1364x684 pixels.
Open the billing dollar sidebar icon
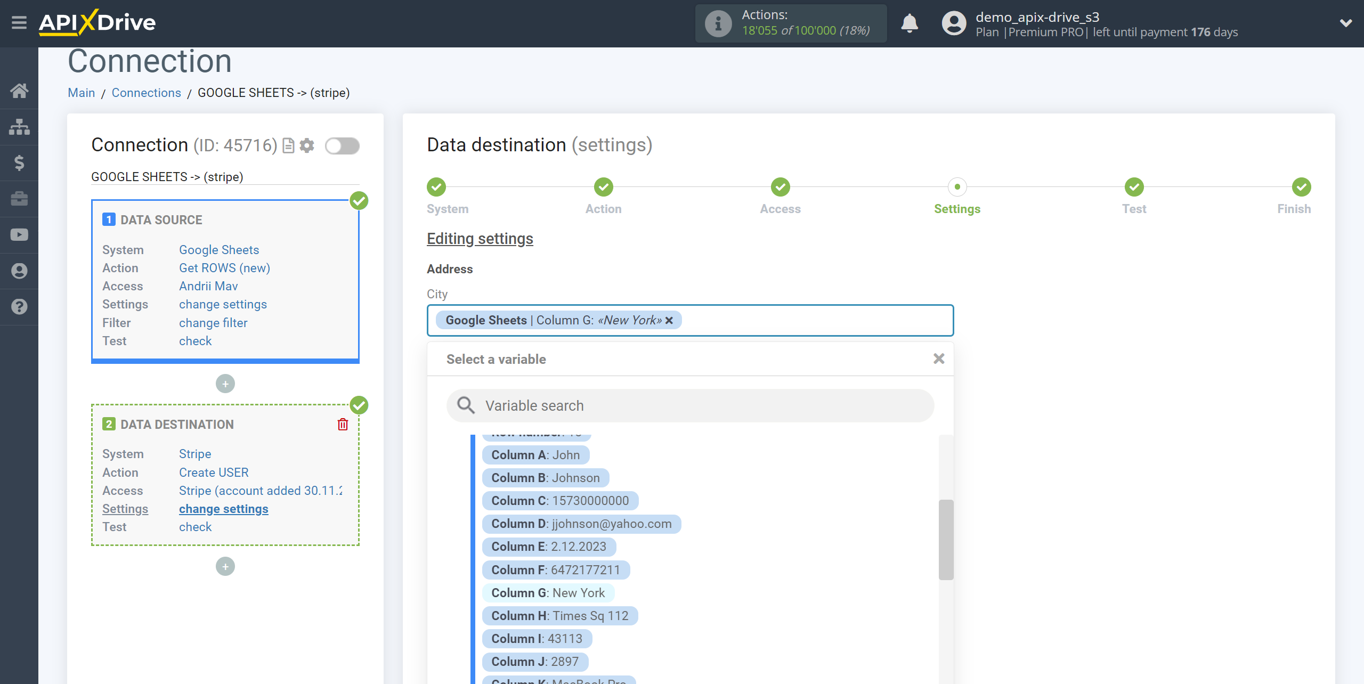coord(19,162)
